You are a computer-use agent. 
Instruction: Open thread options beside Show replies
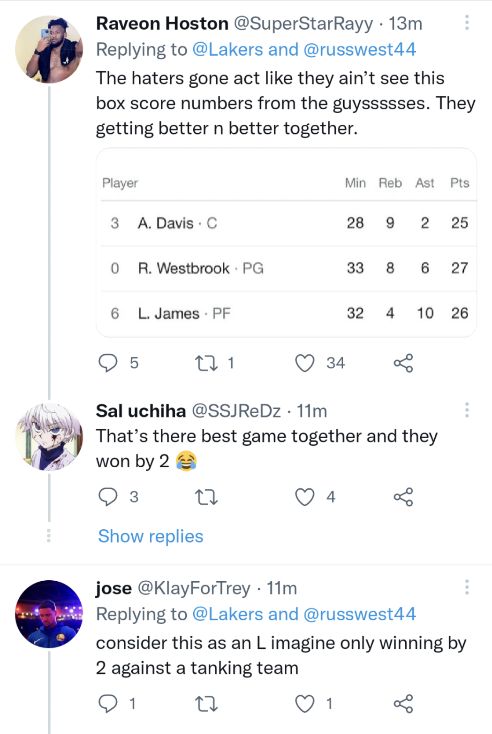pyautogui.click(x=48, y=536)
